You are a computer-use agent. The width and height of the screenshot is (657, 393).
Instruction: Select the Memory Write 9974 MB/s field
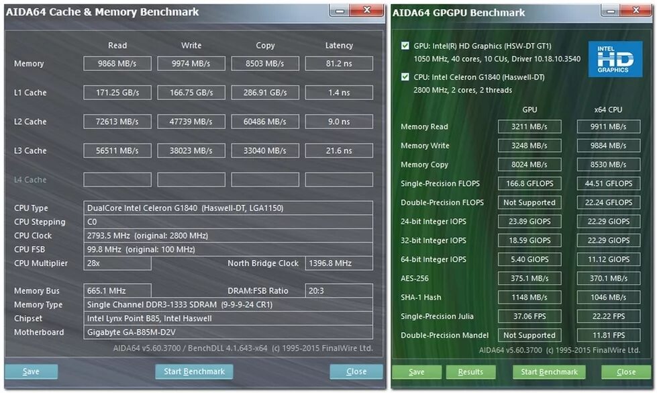tap(191, 63)
